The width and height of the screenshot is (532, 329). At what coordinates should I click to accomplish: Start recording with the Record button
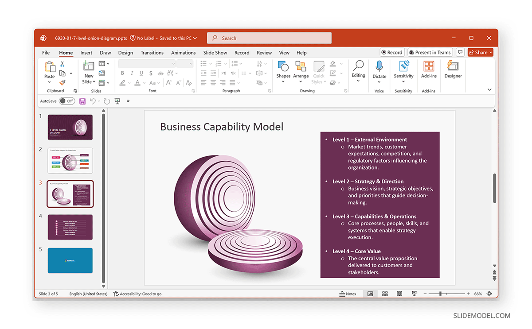coord(392,52)
